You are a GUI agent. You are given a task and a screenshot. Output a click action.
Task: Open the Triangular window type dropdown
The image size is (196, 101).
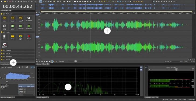coord(12,67)
